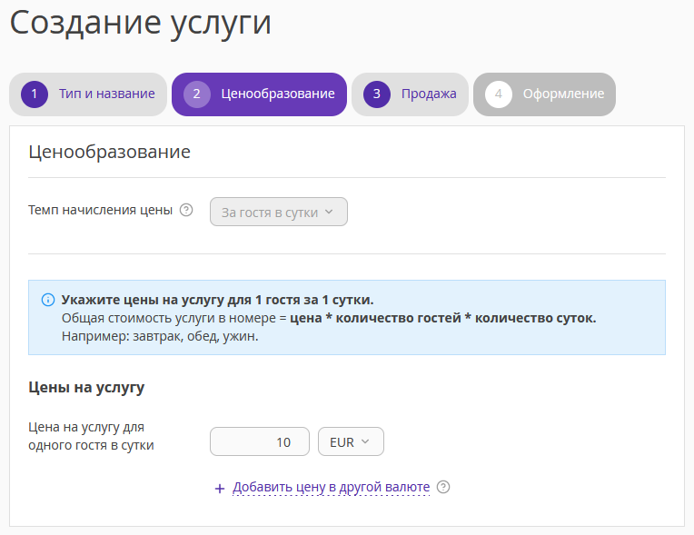Click help icon beside Добавить цену в другой валюте
The height and width of the screenshot is (535, 694).
coord(443,487)
